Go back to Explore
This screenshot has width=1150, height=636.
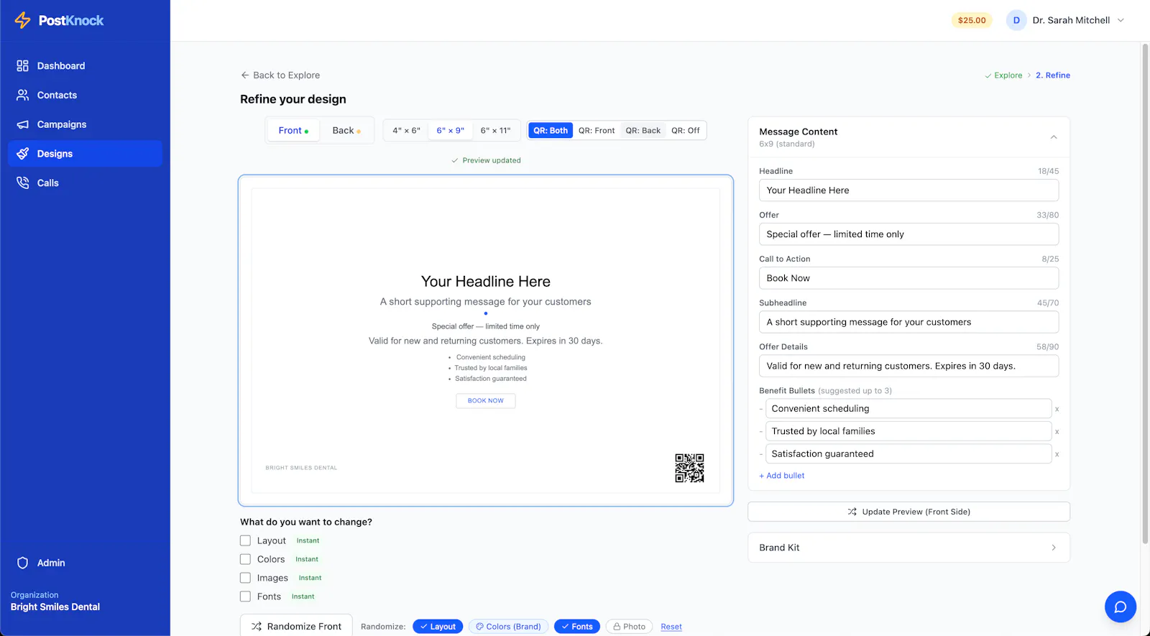280,75
